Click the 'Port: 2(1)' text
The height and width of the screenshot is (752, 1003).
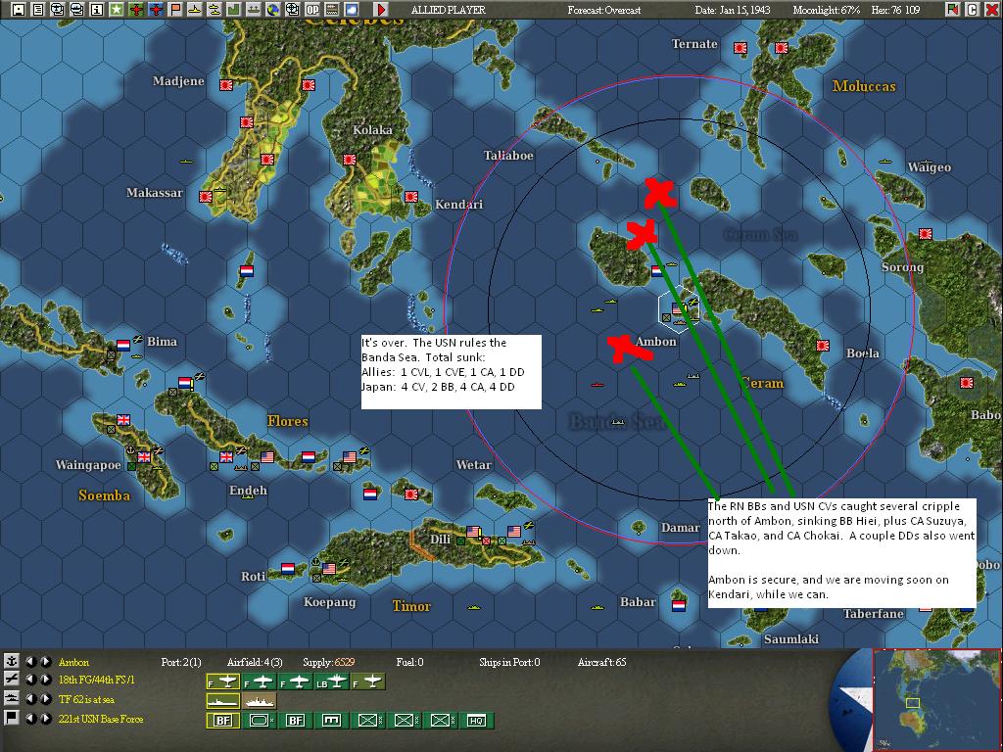pyautogui.click(x=181, y=663)
